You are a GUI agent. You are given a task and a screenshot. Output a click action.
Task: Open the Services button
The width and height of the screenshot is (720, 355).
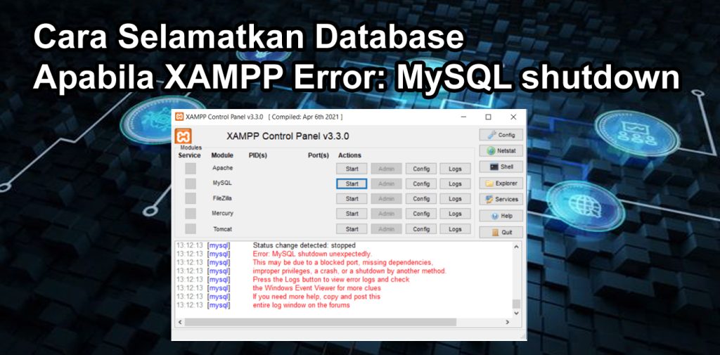501,200
